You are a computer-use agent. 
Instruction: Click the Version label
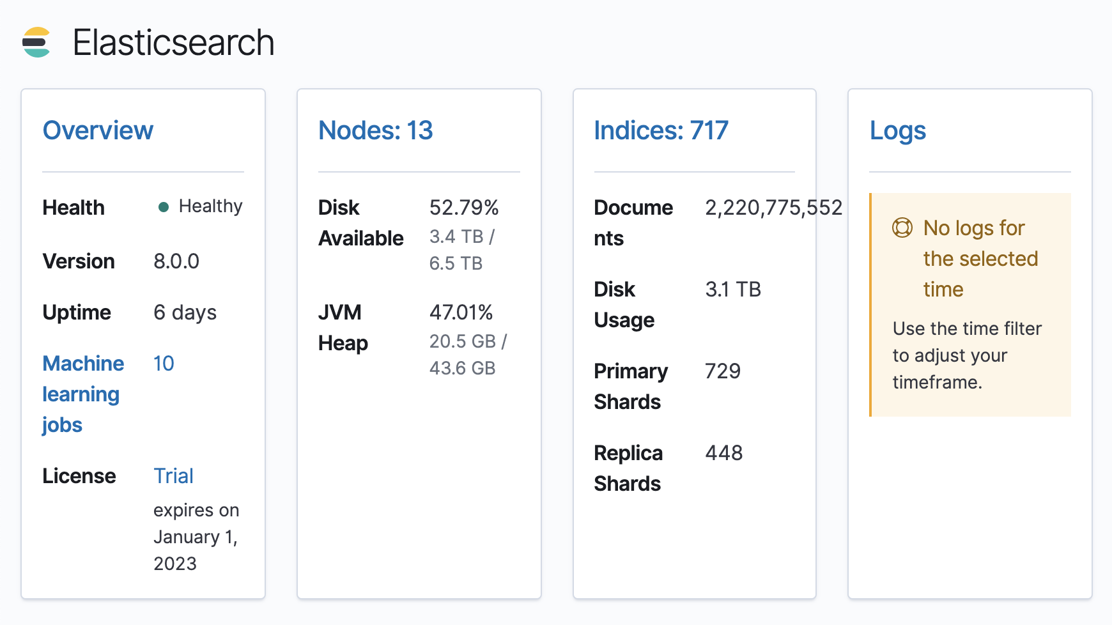79,261
